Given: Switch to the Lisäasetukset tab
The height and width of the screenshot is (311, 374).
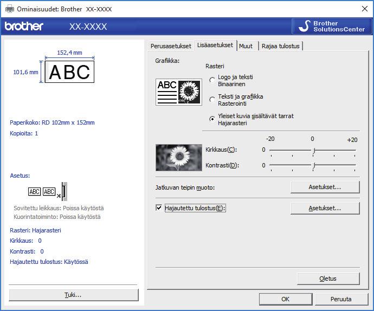Looking at the screenshot, I should point(215,45).
